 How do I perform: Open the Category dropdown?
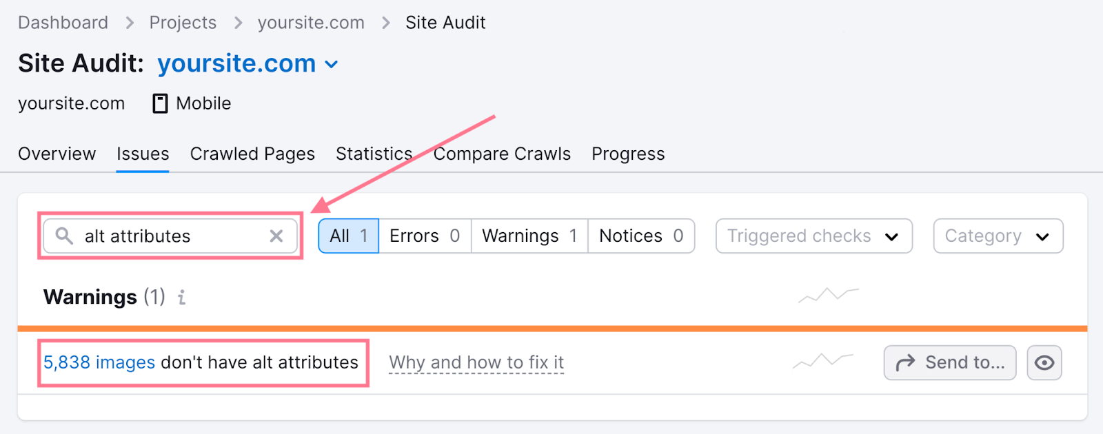pyautogui.click(x=997, y=236)
